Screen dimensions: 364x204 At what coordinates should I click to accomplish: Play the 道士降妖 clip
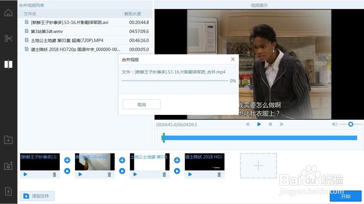[x=190, y=174]
